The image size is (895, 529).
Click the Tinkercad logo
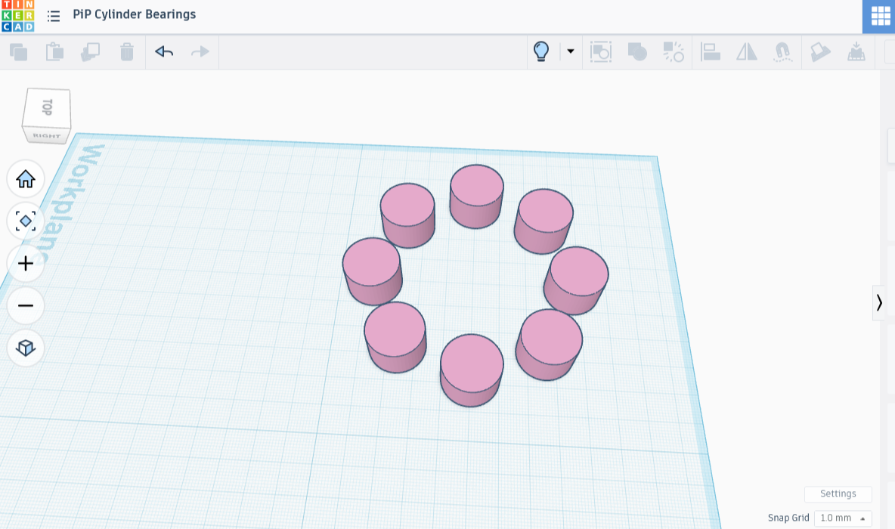[17, 15]
